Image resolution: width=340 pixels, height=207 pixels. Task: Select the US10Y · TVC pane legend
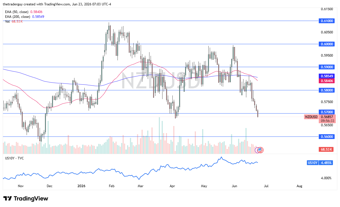click(14, 158)
